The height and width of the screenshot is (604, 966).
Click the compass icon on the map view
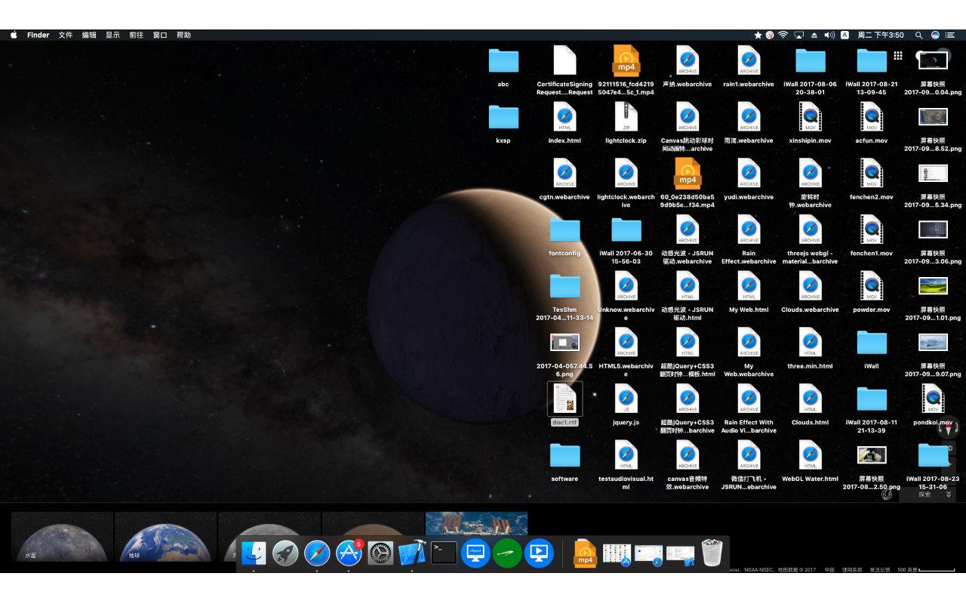948,427
